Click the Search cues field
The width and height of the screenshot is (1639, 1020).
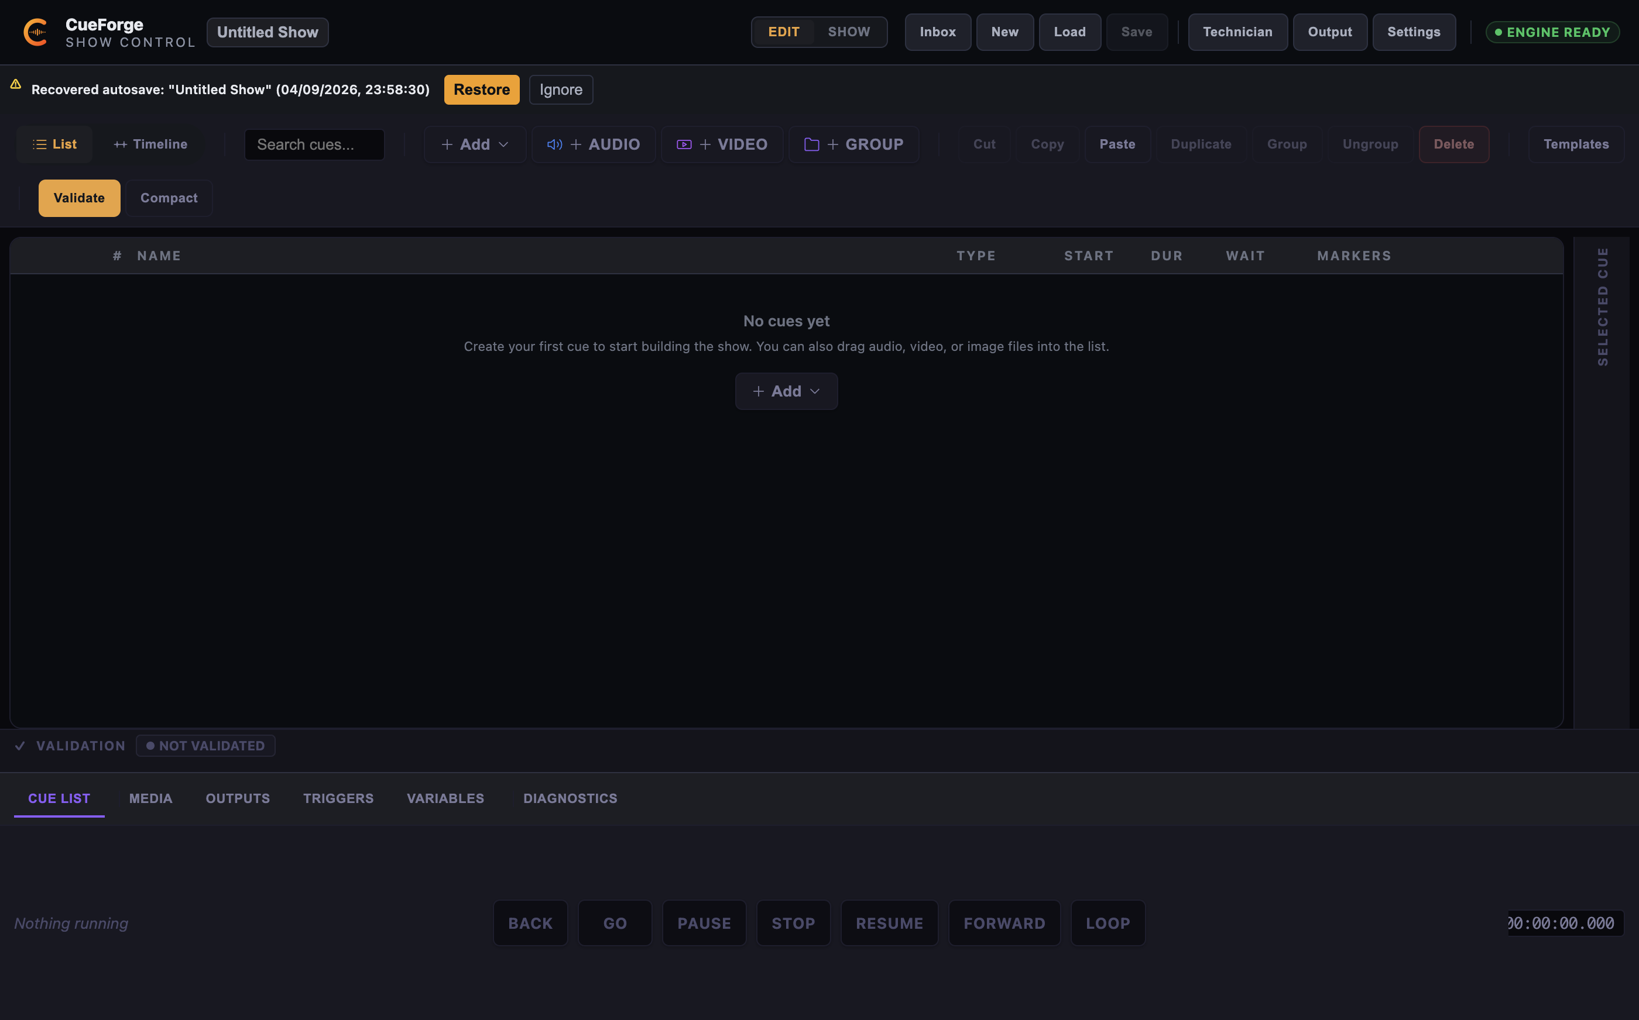click(x=314, y=144)
